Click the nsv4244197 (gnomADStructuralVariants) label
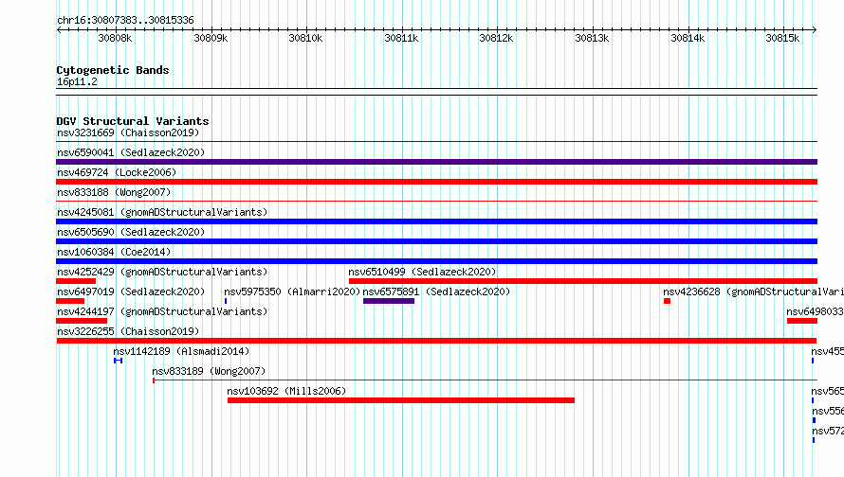This screenshot has height=477, width=844. click(x=162, y=311)
